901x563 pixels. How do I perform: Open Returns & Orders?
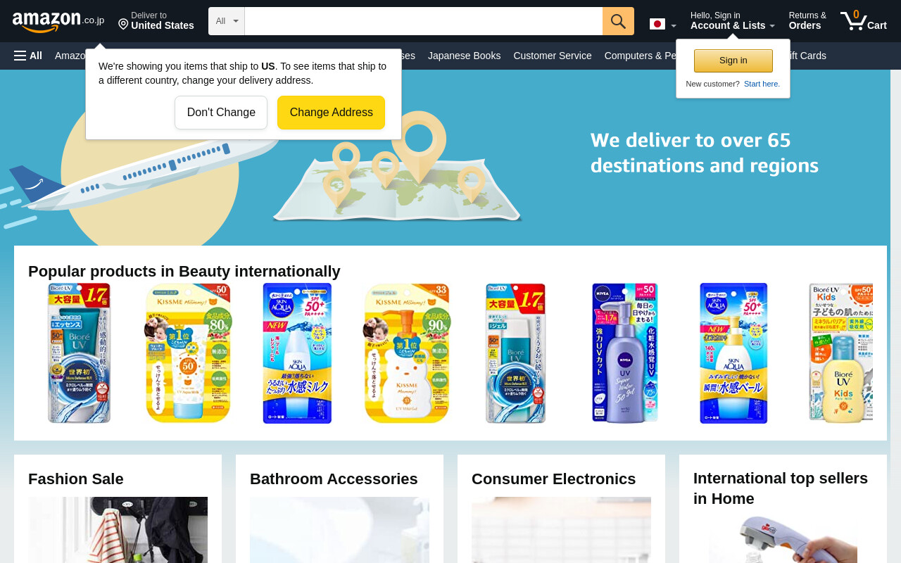[x=807, y=21]
